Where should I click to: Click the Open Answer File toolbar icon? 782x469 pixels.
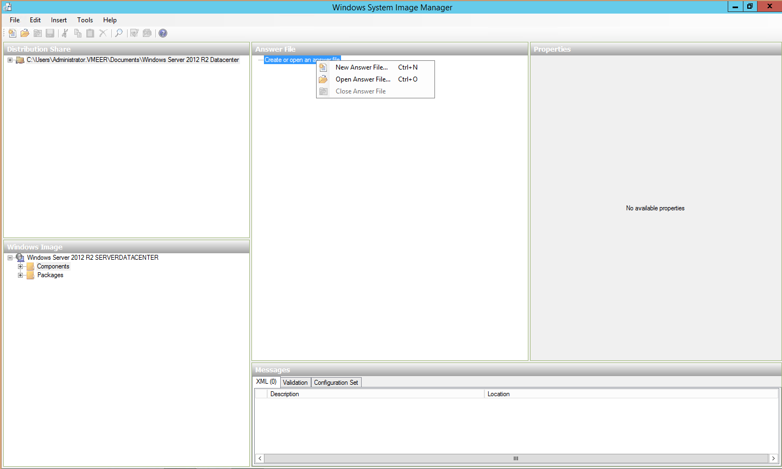point(25,33)
